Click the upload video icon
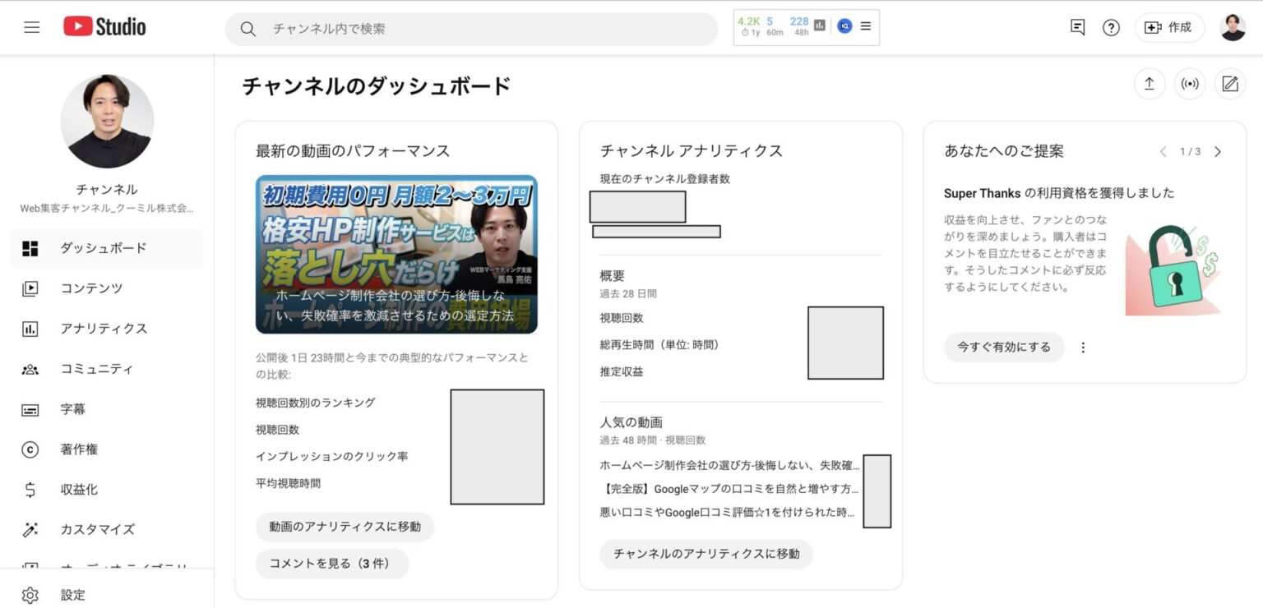This screenshot has width=1263, height=608. coord(1149,83)
